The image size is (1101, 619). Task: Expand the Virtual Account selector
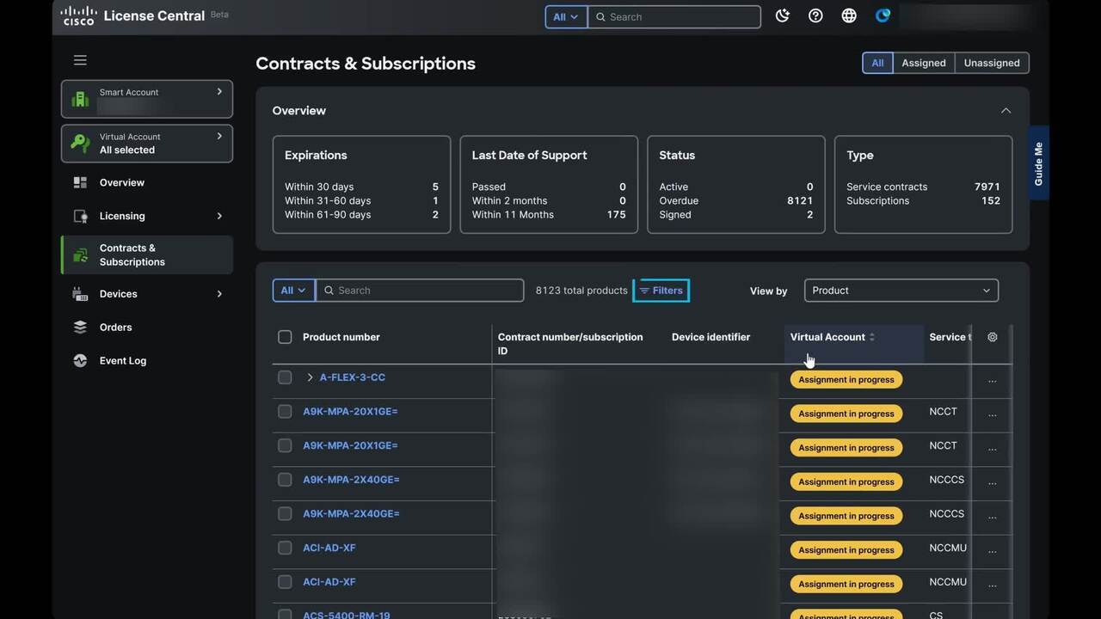pos(219,136)
